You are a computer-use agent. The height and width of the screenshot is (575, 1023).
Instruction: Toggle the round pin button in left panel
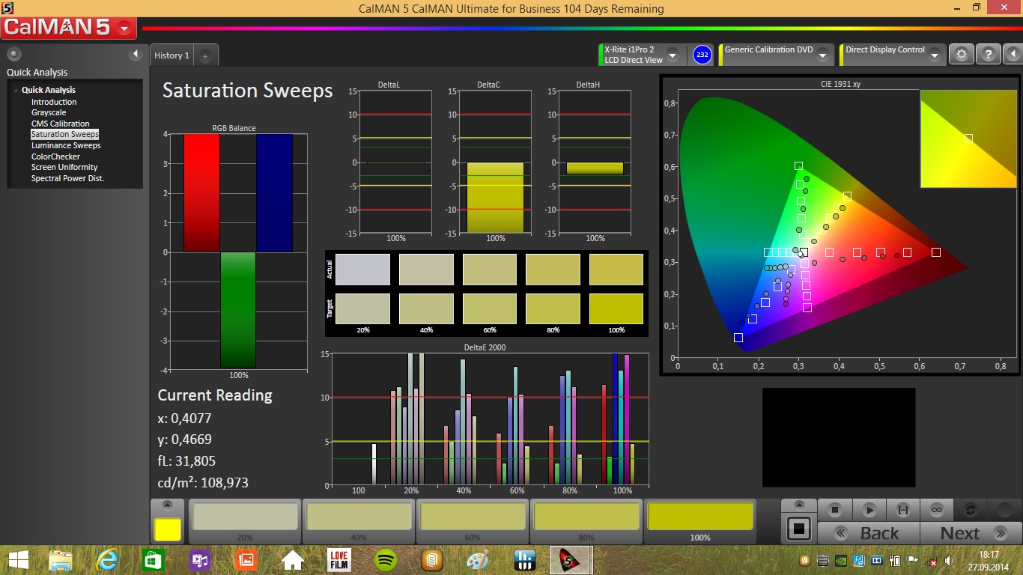click(x=14, y=54)
